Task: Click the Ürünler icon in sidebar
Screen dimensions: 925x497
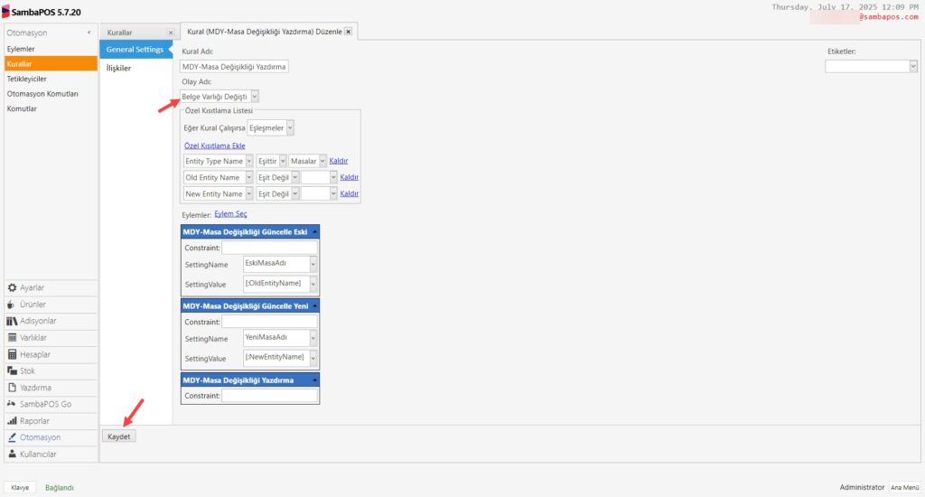Action: point(11,305)
